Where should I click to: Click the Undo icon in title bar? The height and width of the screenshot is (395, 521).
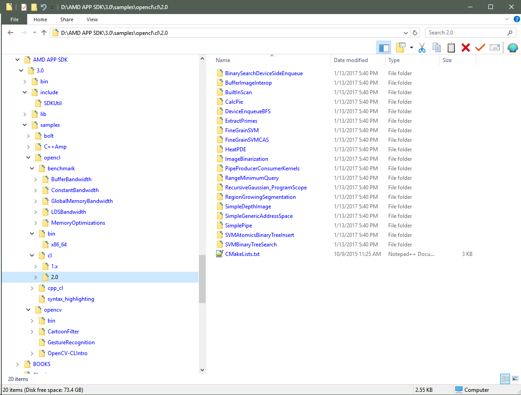point(43,7)
